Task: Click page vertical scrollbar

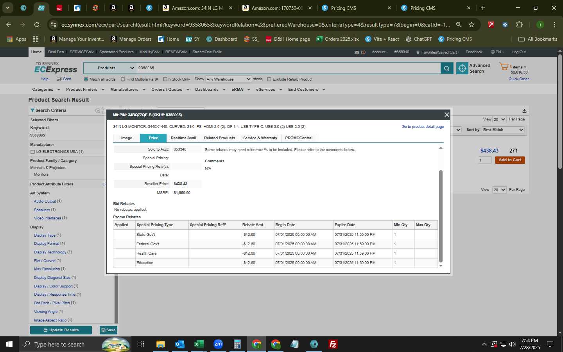Action: coord(560,111)
